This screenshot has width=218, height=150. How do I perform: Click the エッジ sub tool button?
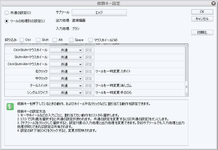point(99,13)
